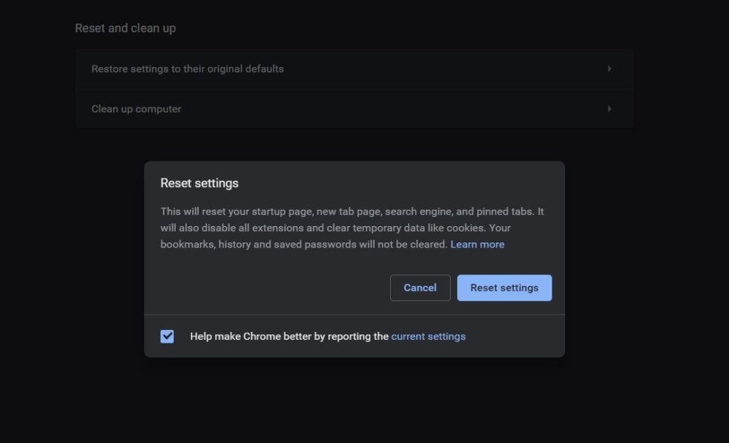Click the divider line above the reporting checkbox
The width and height of the screenshot is (729, 443).
[355, 314]
